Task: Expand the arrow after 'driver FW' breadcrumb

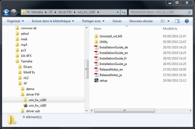Action: [75, 12]
